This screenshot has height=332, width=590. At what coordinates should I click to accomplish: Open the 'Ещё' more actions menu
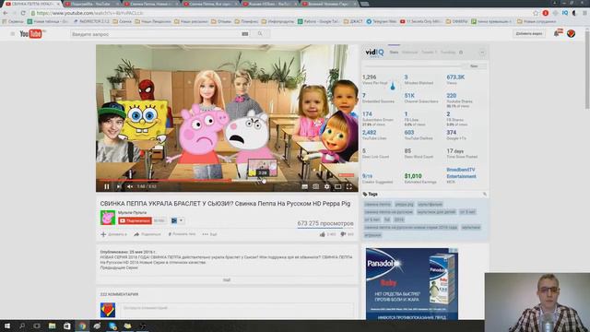pyautogui.click(x=209, y=234)
